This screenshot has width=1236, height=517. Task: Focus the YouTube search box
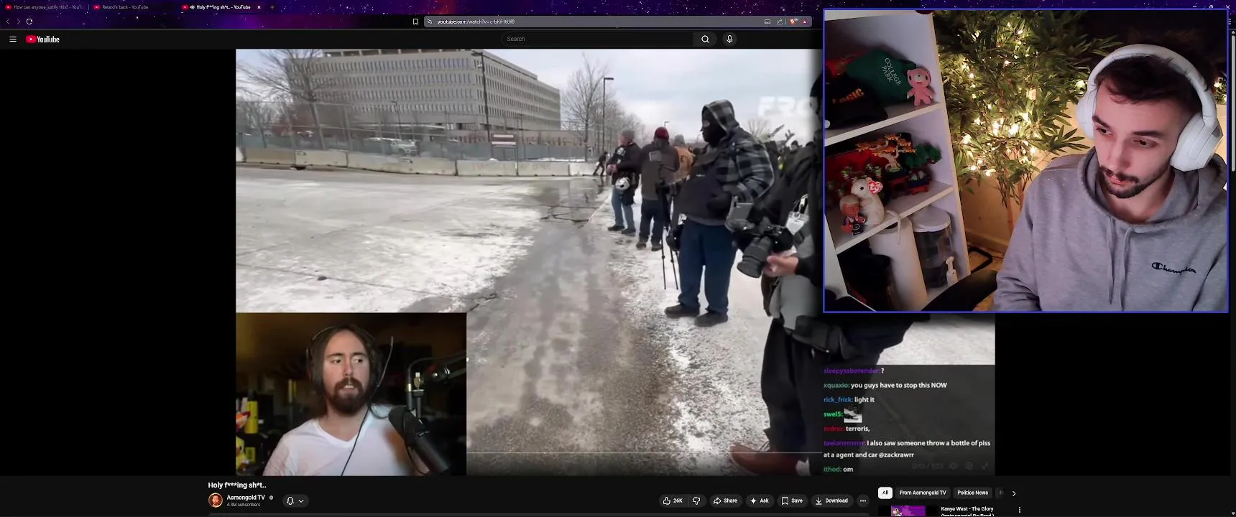point(597,39)
